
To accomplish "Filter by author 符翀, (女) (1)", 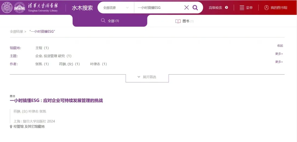I will [x=70, y=64].
